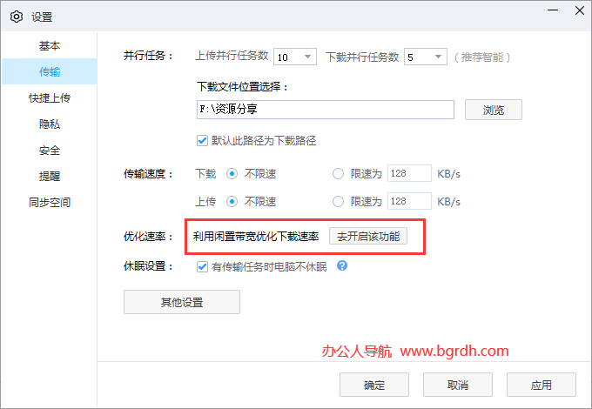Select the 传输 settings tab
This screenshot has height=409, width=592.
(x=50, y=71)
